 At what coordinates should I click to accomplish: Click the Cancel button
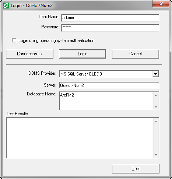pyautogui.click(x=136, y=54)
